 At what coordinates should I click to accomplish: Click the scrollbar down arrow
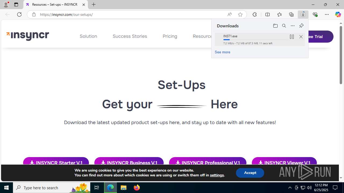[x=341, y=178]
